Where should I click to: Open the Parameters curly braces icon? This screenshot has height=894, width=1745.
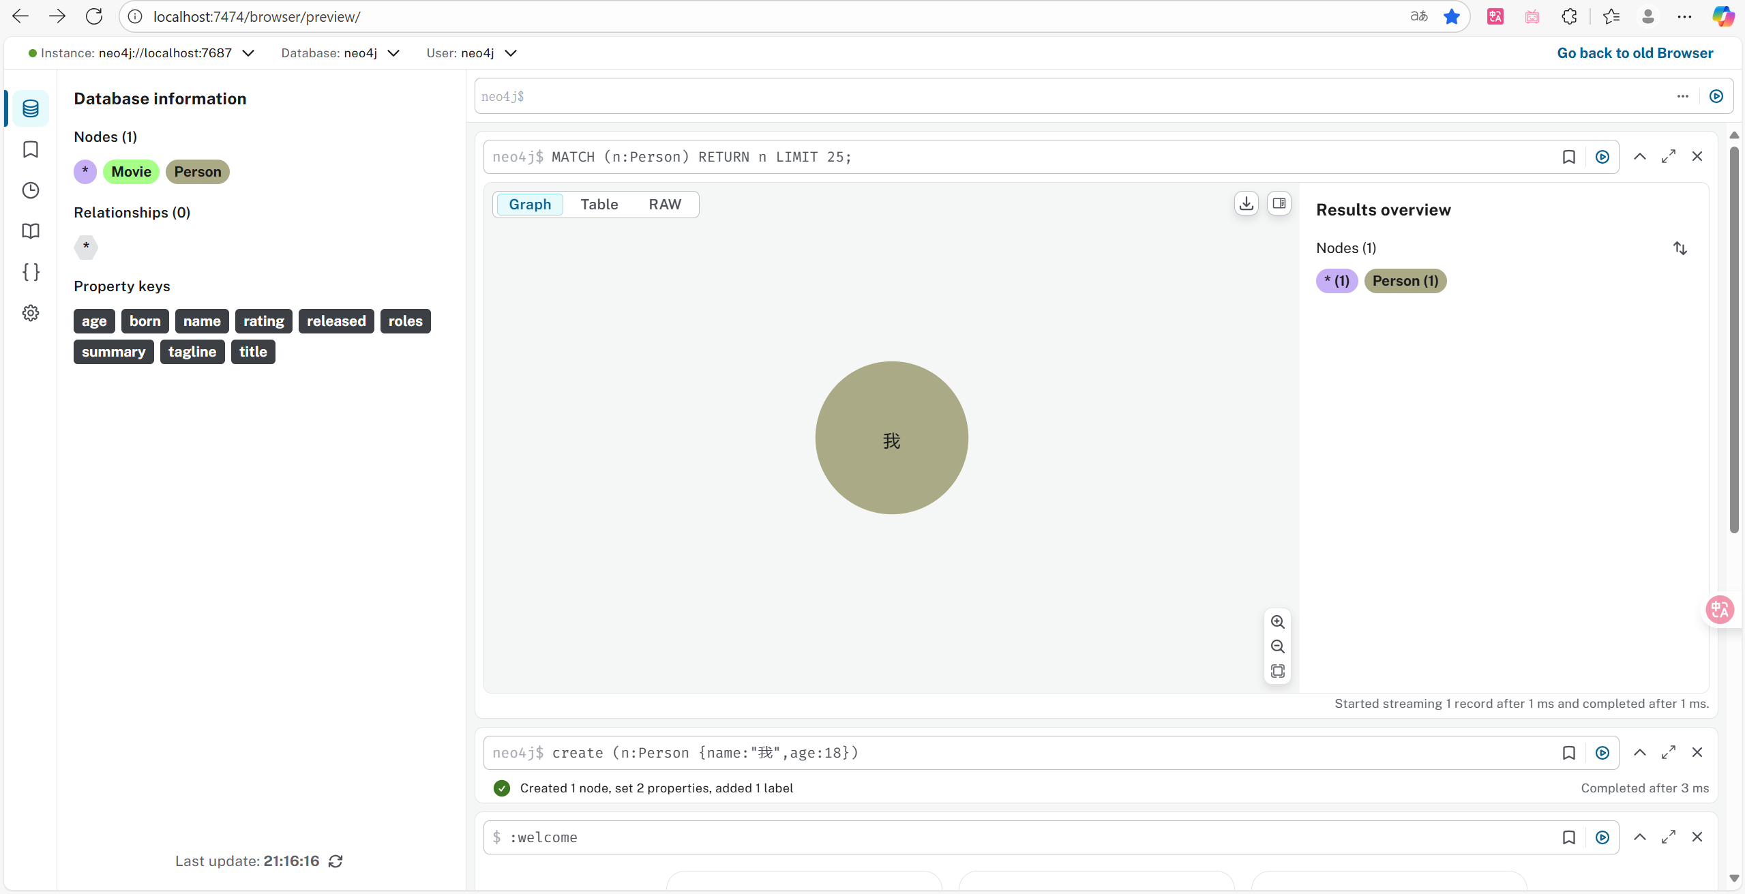click(x=31, y=272)
